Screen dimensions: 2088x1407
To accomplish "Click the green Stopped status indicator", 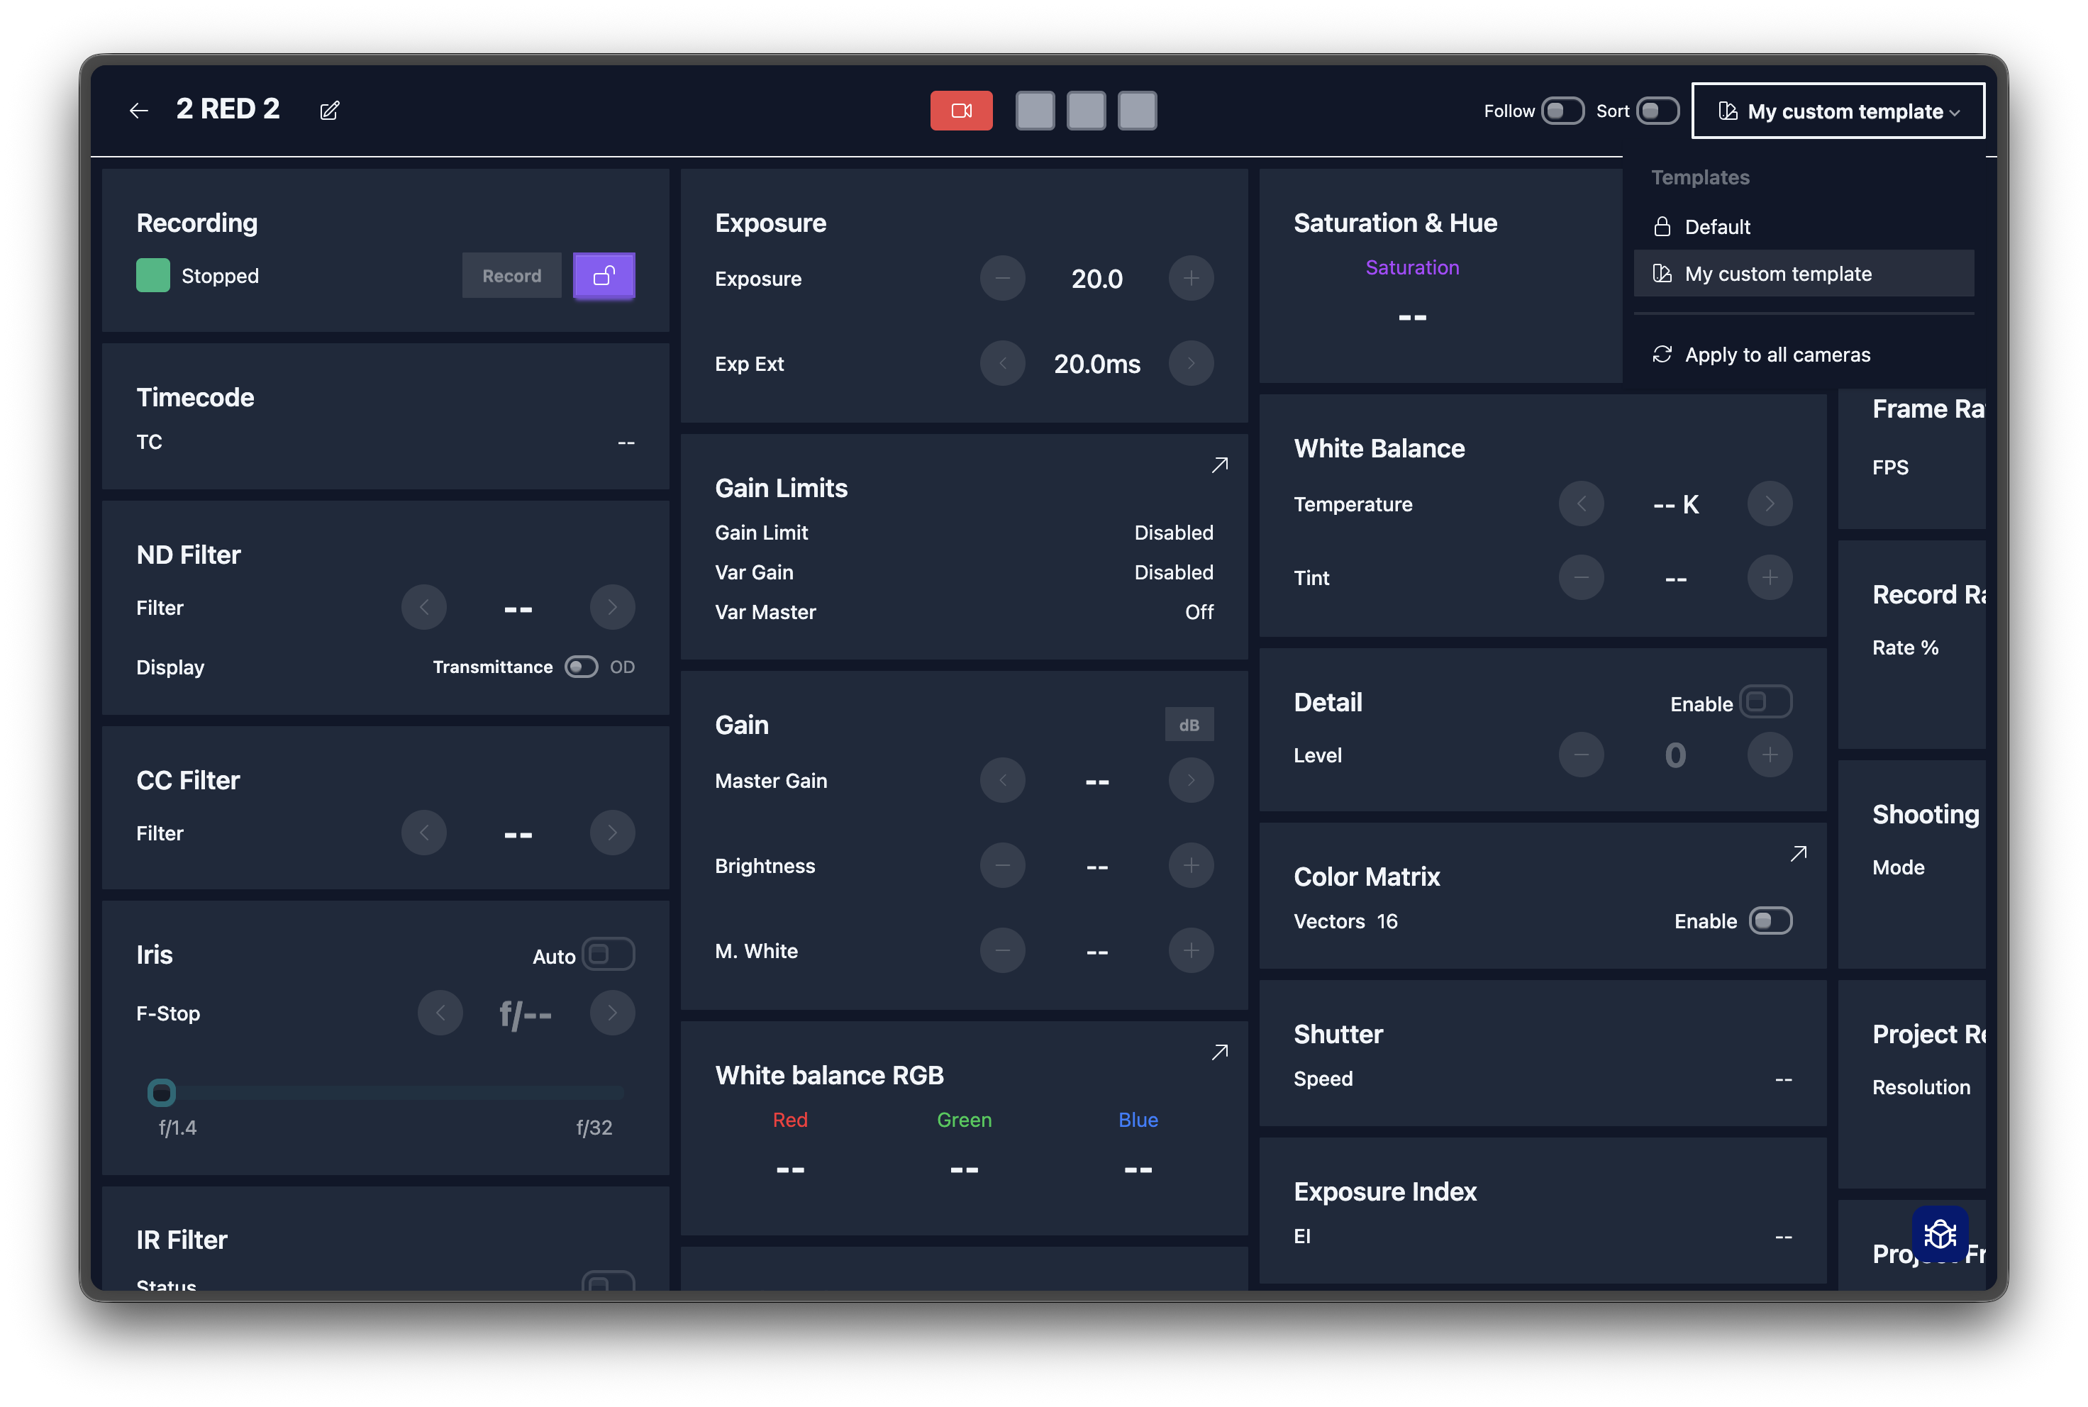I will pyautogui.click(x=152, y=275).
